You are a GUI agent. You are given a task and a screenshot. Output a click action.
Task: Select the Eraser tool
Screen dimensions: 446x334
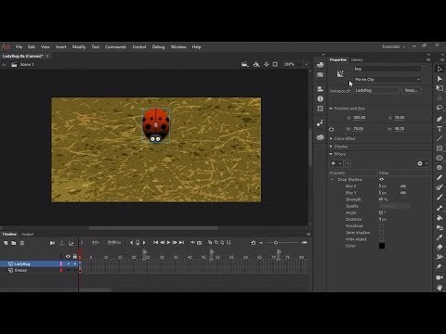click(439, 247)
